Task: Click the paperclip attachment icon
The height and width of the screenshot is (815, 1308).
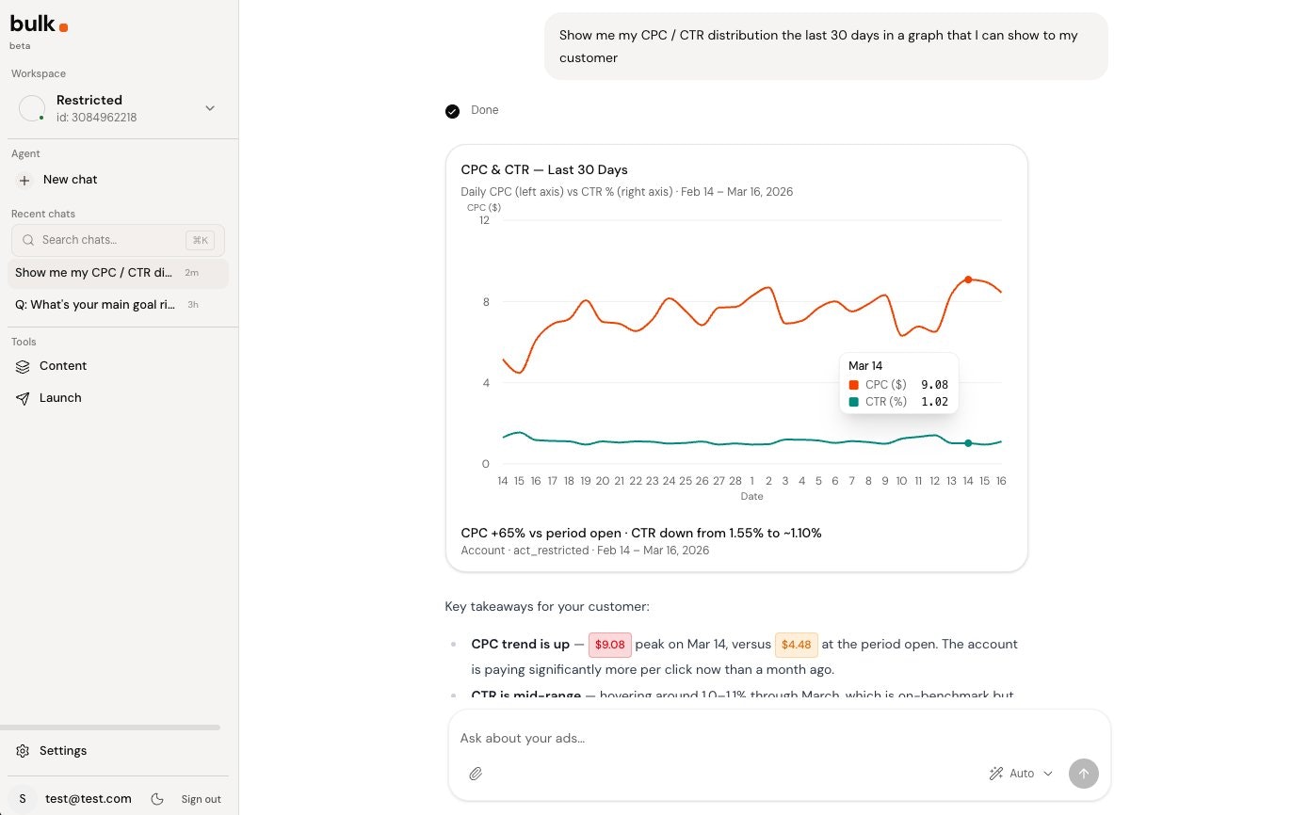Action: (476, 774)
